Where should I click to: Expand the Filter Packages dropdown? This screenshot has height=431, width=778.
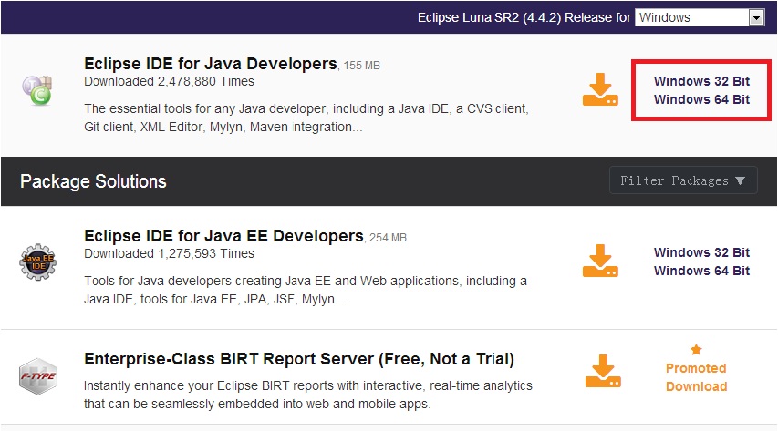(683, 180)
